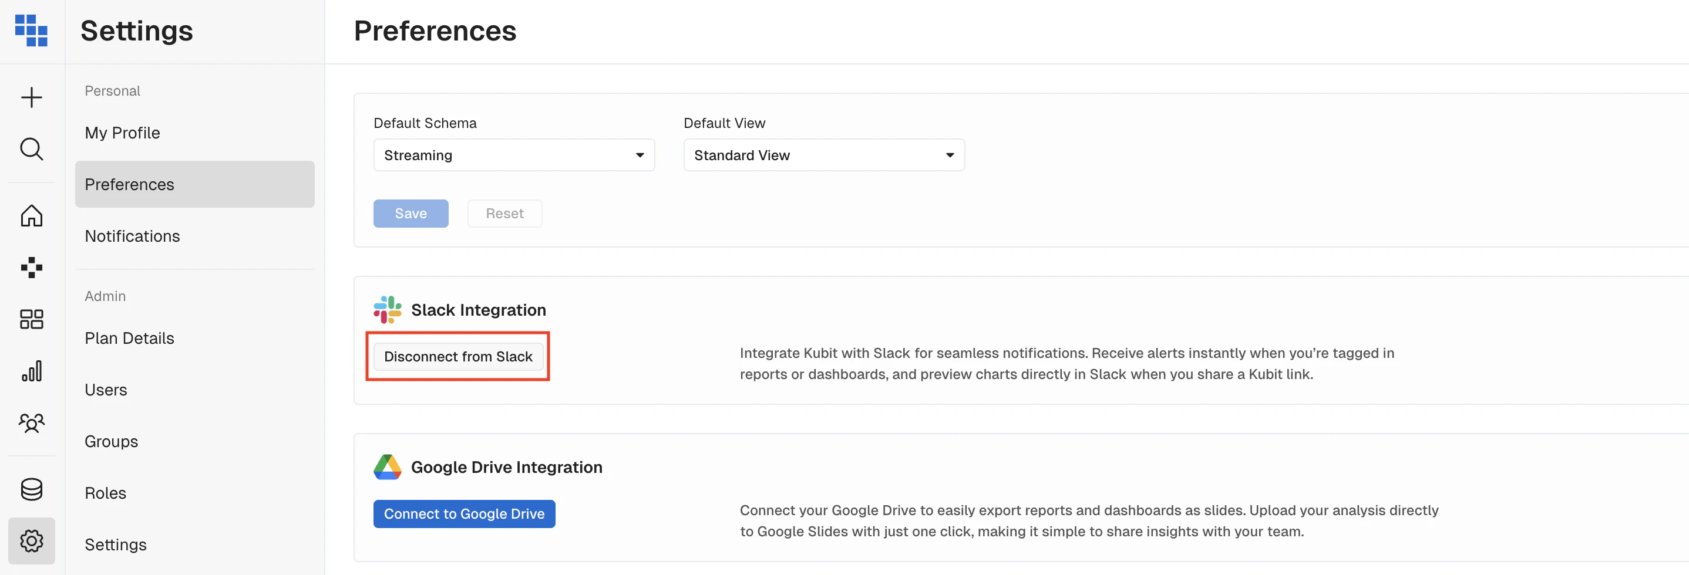
Task: Click the settings gear icon
Action: click(32, 541)
